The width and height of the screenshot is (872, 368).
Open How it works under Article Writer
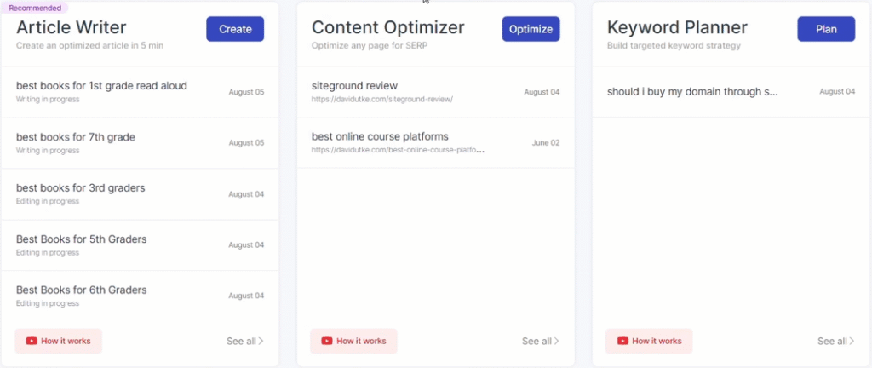59,341
